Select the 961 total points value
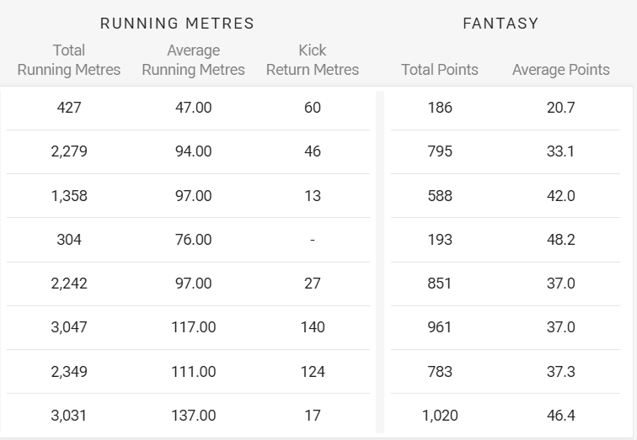The width and height of the screenshot is (637, 440). click(440, 327)
